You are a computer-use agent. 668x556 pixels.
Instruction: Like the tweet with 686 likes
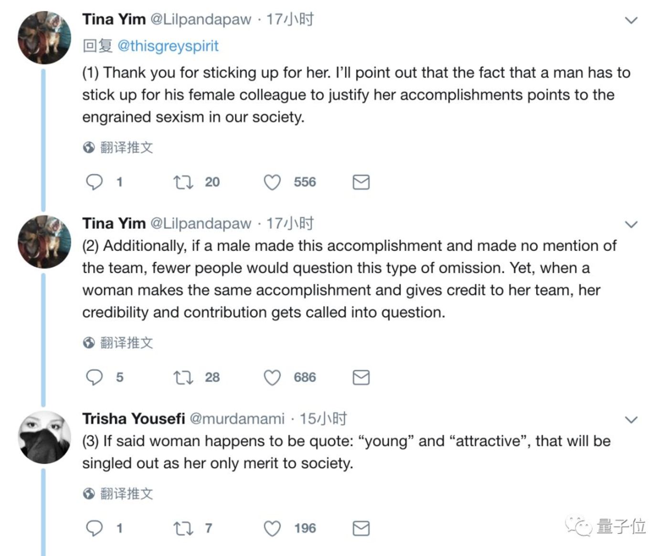pyautogui.click(x=272, y=378)
